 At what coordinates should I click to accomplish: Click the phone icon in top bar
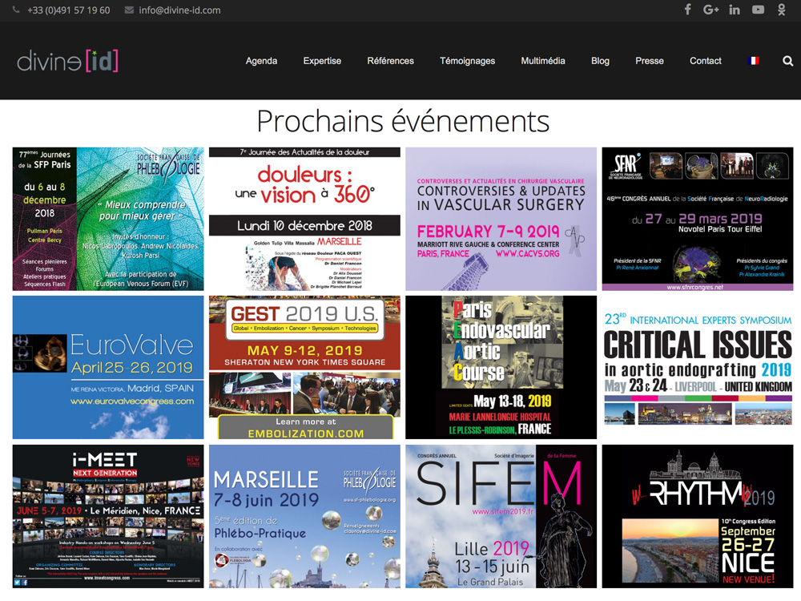16,10
